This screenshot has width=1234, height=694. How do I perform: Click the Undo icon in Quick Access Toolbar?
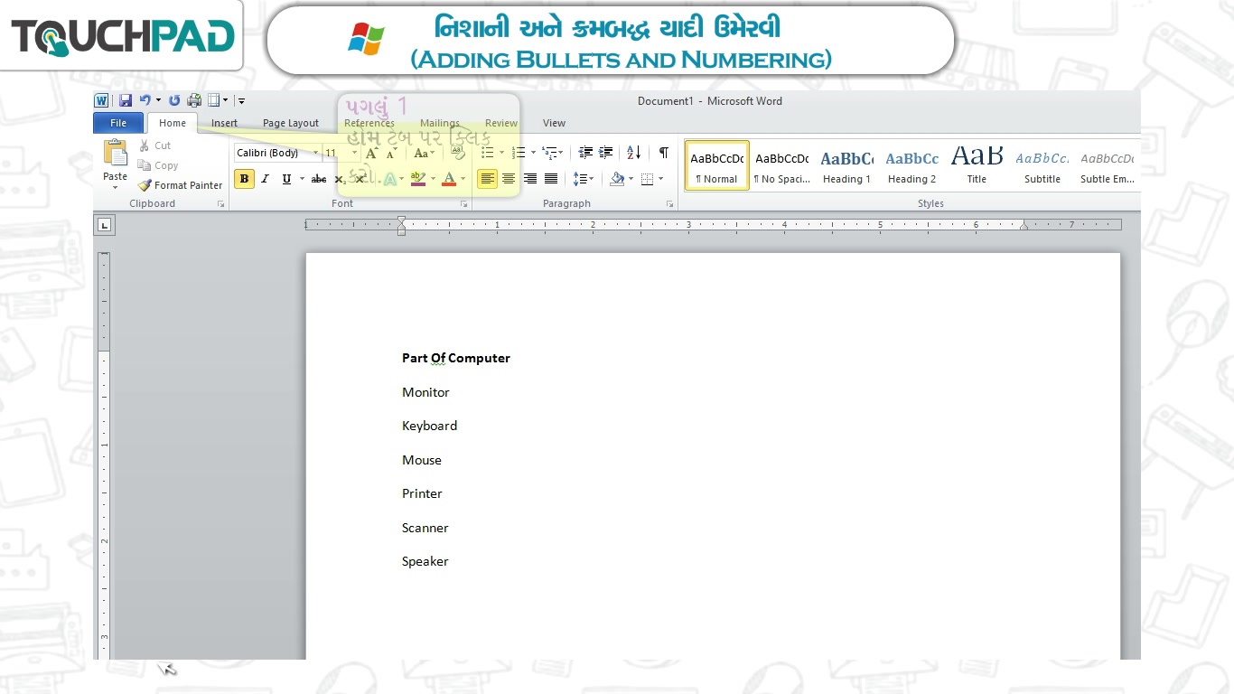click(x=145, y=100)
